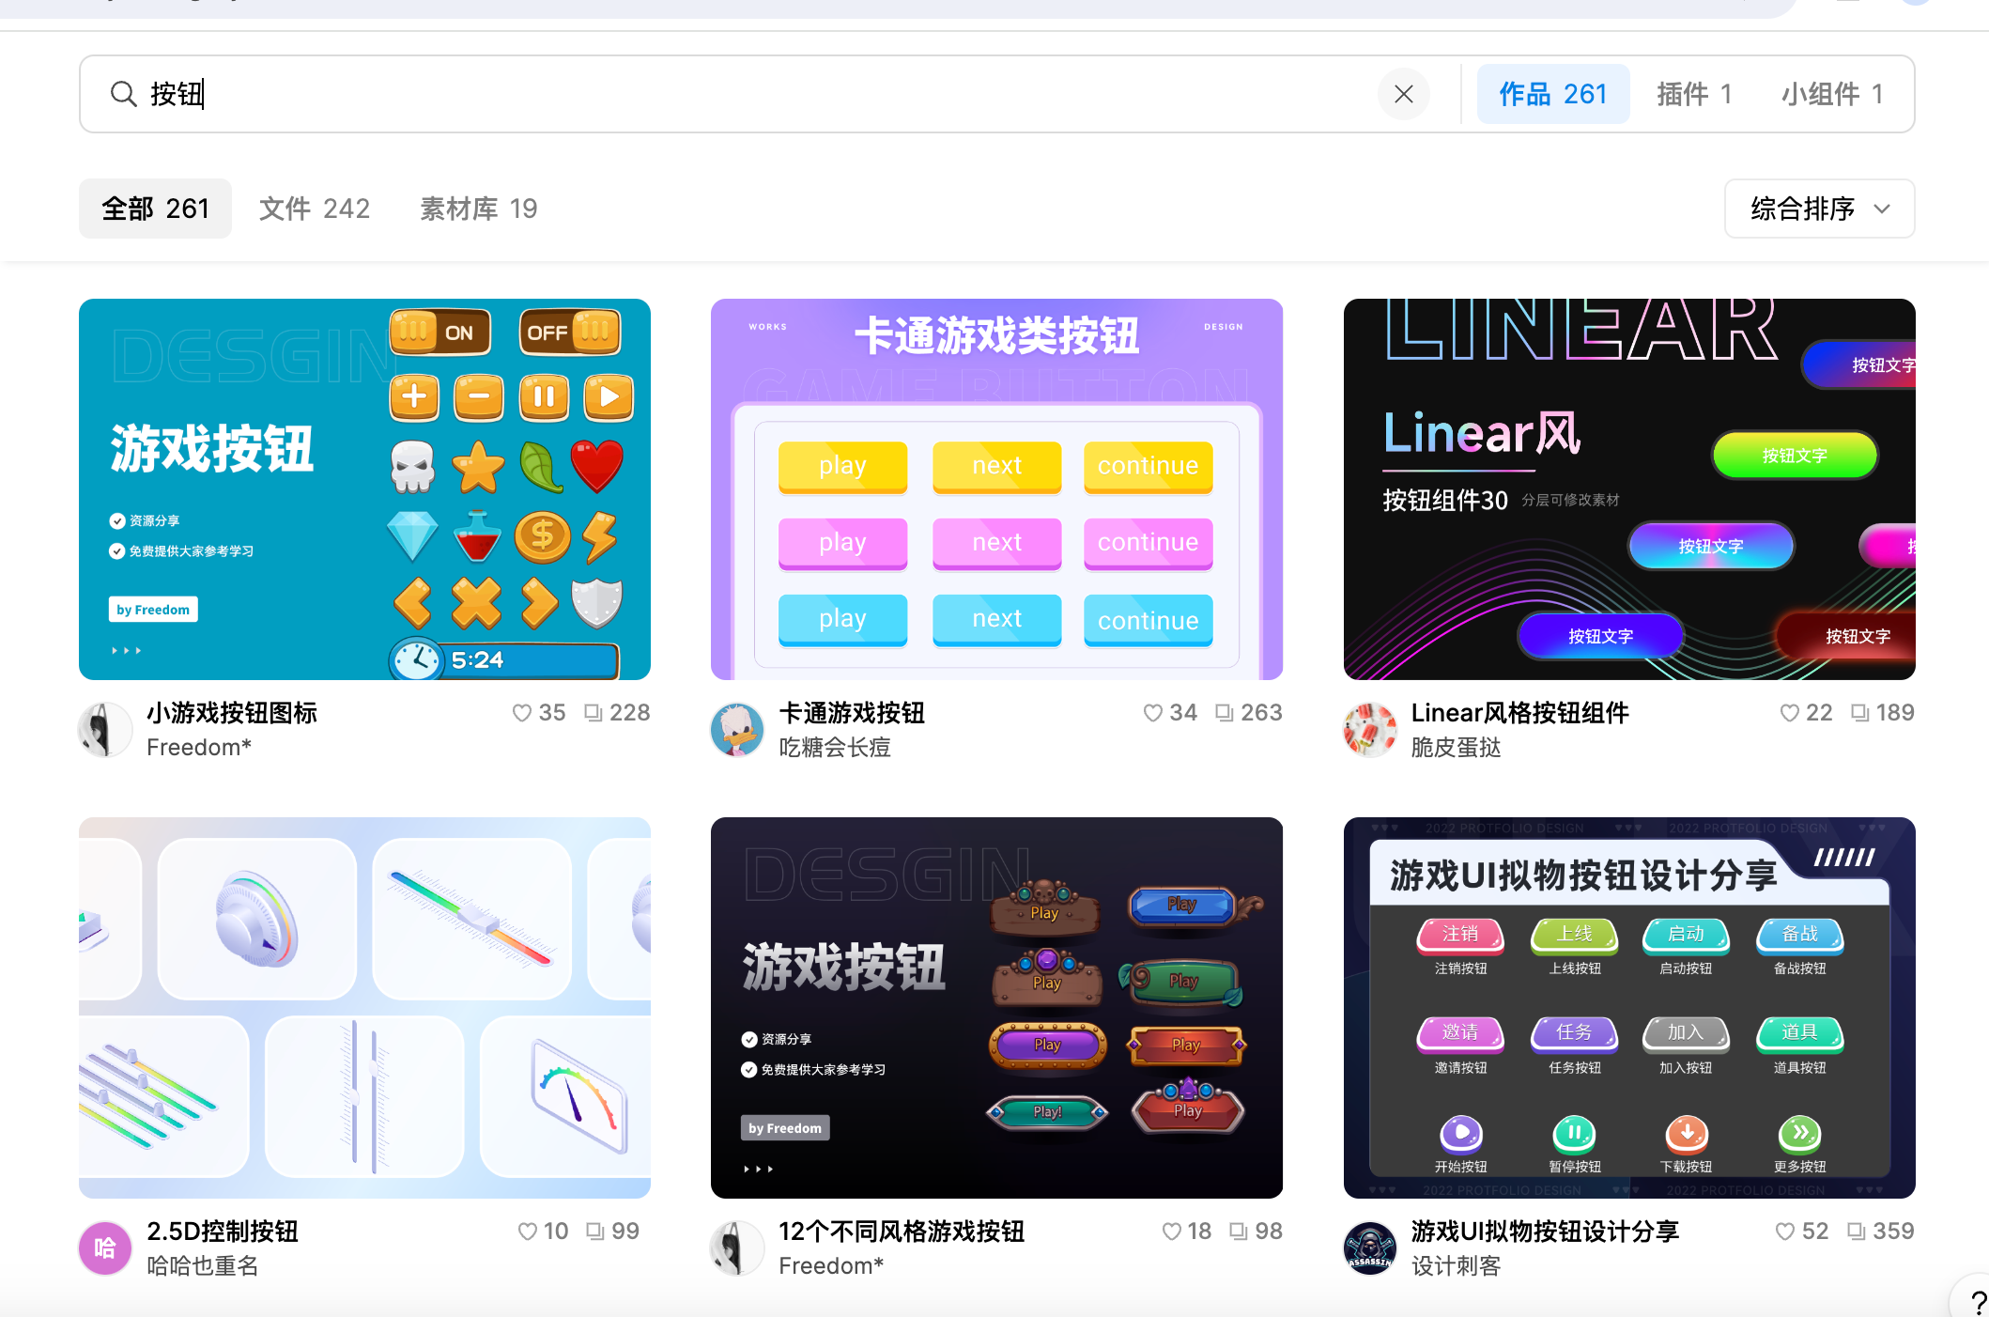Click Freedom* avatar under 小游戏按钮图标

point(104,730)
